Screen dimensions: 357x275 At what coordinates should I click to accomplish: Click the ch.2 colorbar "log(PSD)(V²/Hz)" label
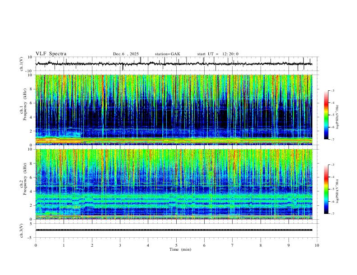click(338, 191)
